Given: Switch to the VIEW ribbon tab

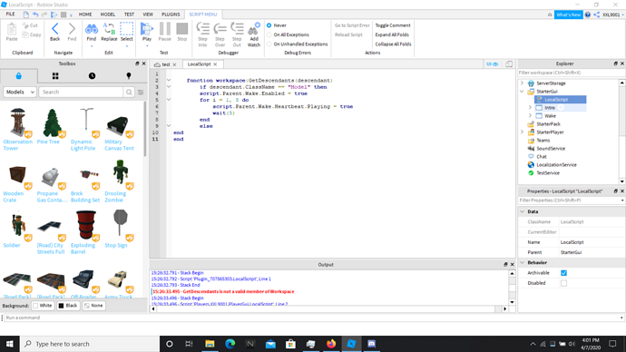Looking at the screenshot, I should [x=148, y=15].
